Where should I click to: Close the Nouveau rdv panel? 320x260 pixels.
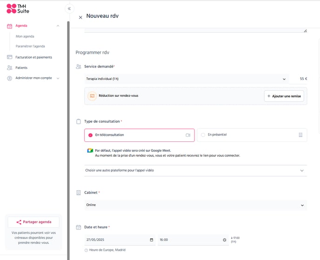(x=80, y=18)
